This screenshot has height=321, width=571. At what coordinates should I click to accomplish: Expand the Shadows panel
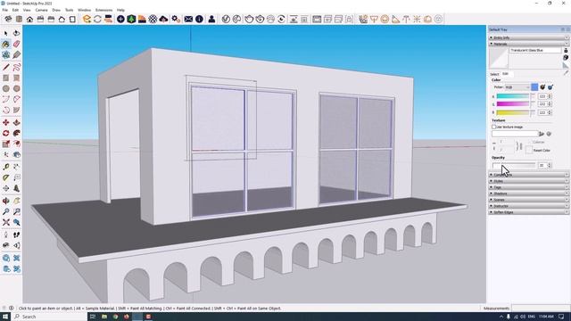tap(528, 193)
